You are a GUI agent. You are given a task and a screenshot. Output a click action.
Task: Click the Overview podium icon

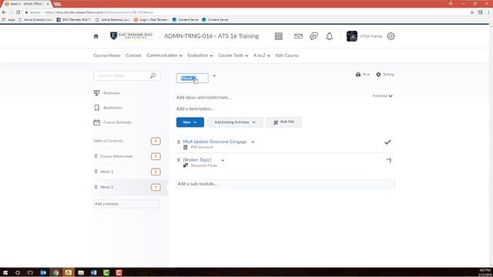tap(96, 93)
